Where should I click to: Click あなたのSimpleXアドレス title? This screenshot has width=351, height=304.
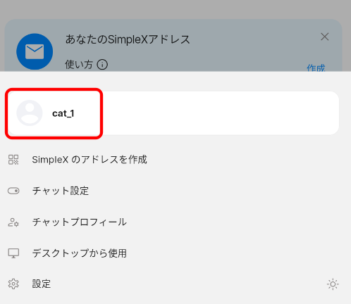point(128,39)
